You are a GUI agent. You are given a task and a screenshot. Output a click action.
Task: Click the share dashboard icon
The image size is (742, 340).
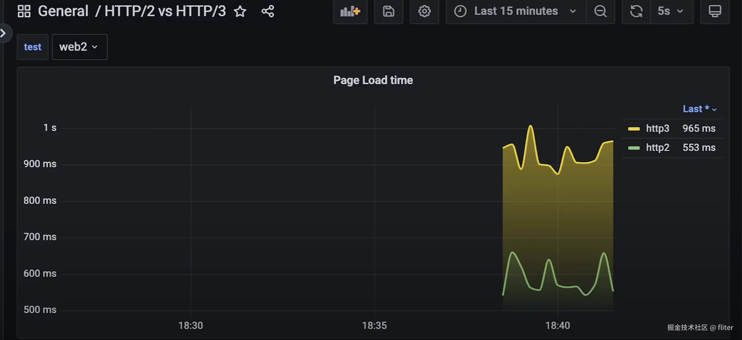268,11
